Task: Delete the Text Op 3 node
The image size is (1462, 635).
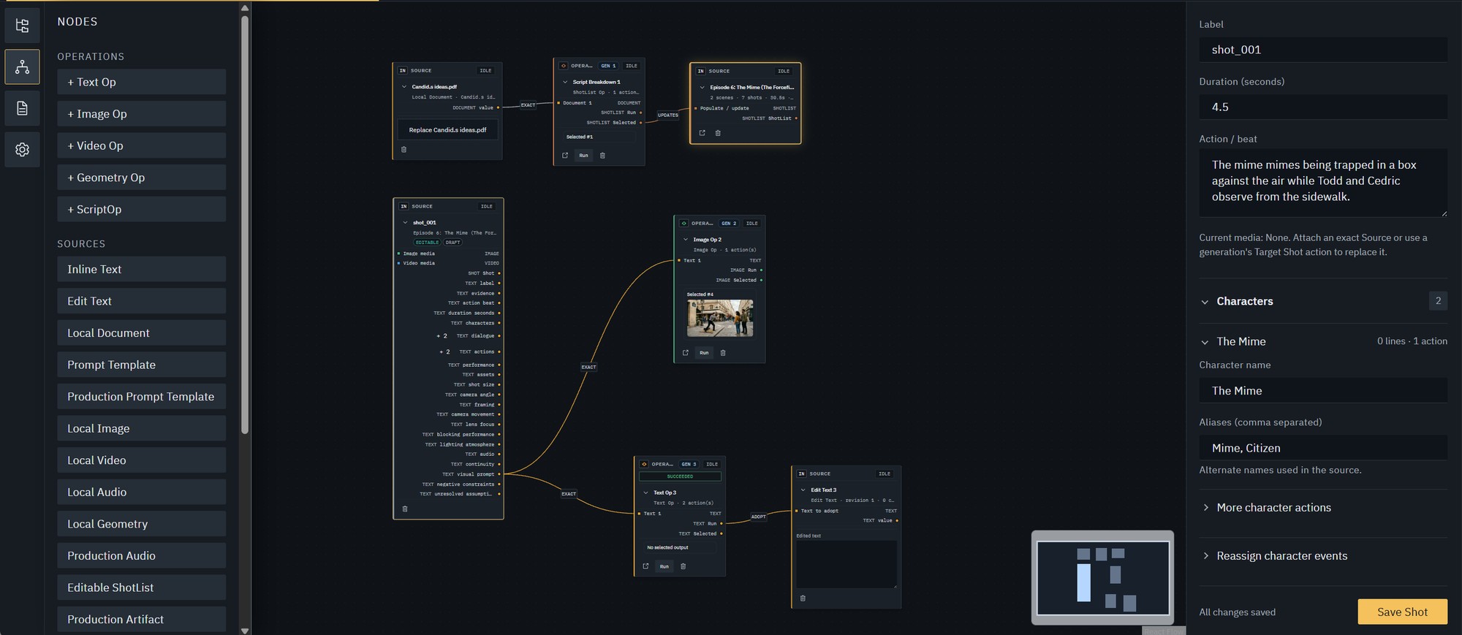Action: click(683, 566)
